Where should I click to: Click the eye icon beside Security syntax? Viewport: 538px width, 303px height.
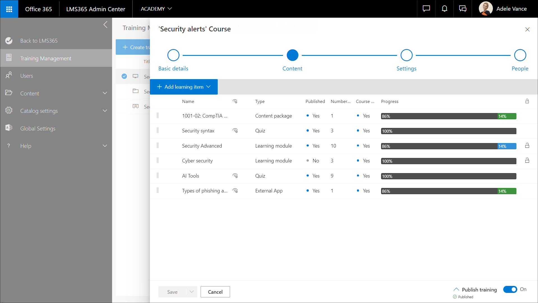click(235, 131)
